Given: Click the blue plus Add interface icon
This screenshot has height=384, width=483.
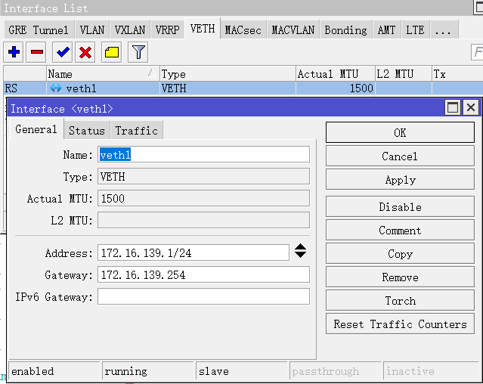Looking at the screenshot, I should click(14, 52).
